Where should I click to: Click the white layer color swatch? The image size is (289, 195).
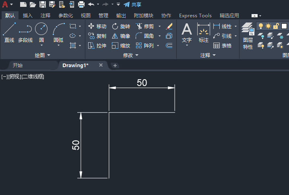point(284,26)
